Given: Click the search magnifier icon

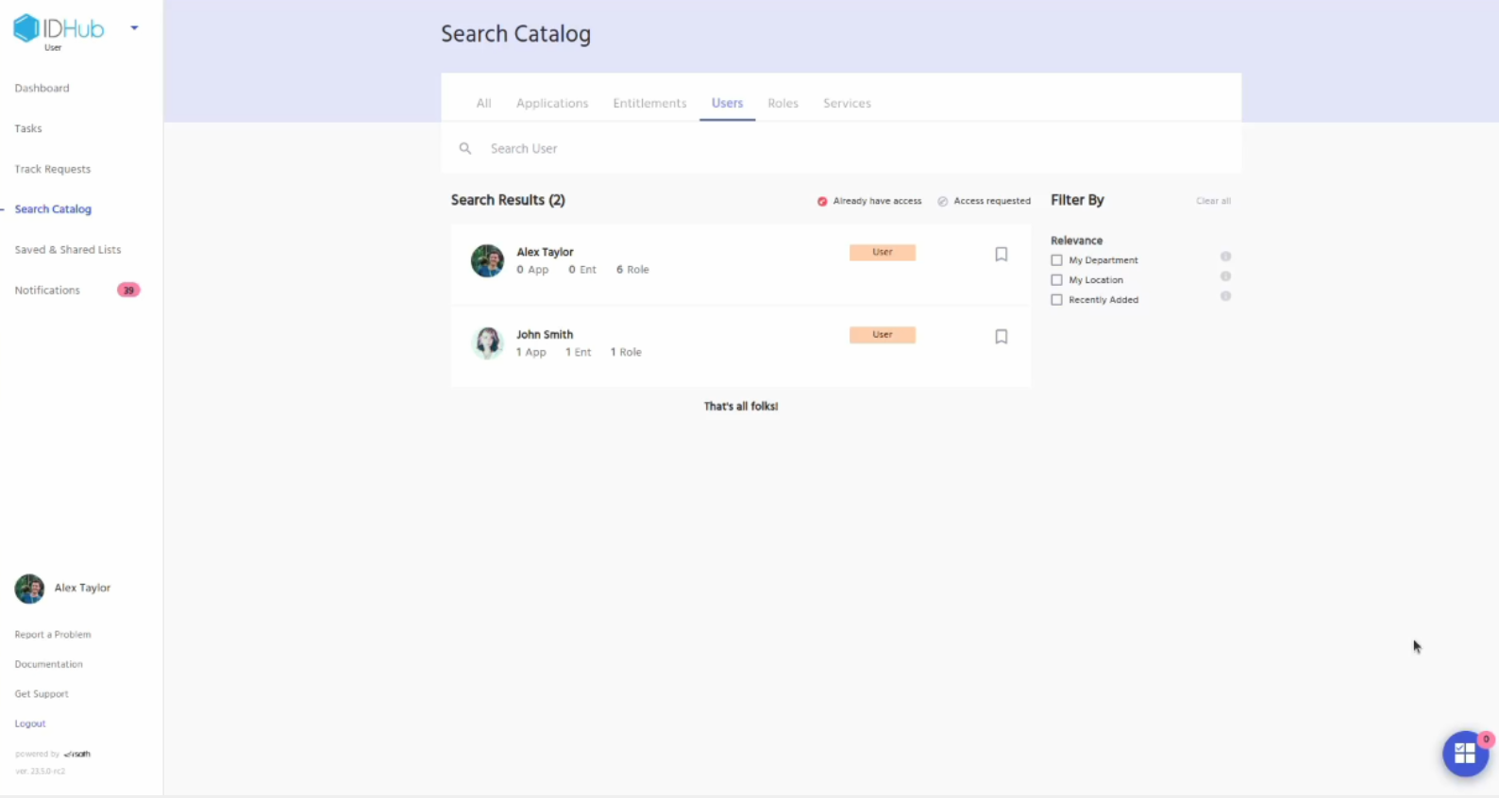Looking at the screenshot, I should (x=465, y=149).
